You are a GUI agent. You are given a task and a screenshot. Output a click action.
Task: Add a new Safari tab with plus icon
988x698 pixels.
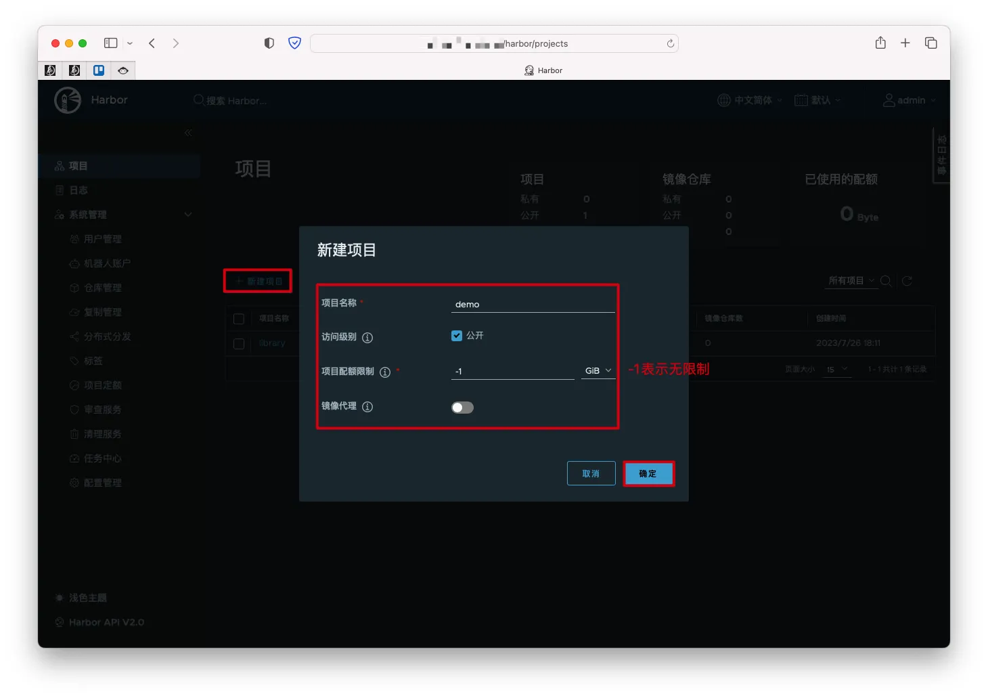point(905,43)
